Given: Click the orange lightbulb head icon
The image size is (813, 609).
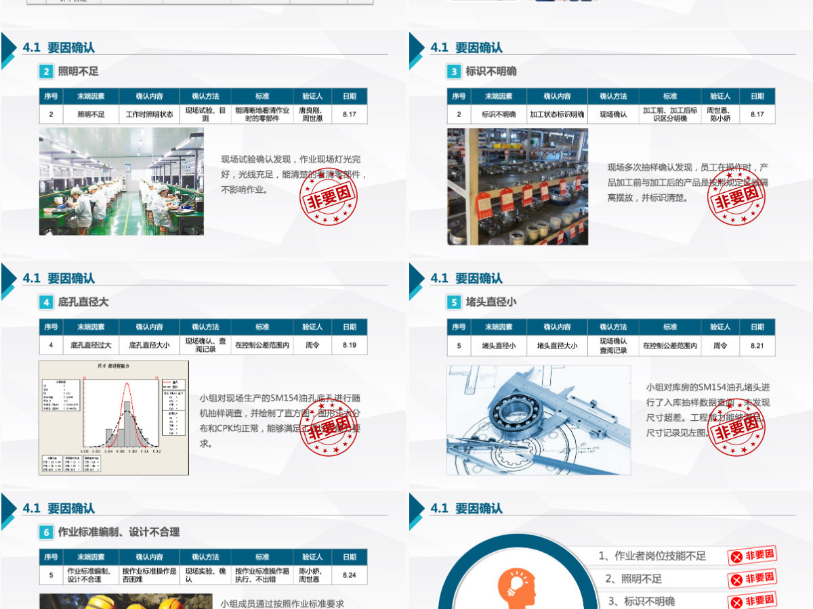Looking at the screenshot, I should pos(518,589).
